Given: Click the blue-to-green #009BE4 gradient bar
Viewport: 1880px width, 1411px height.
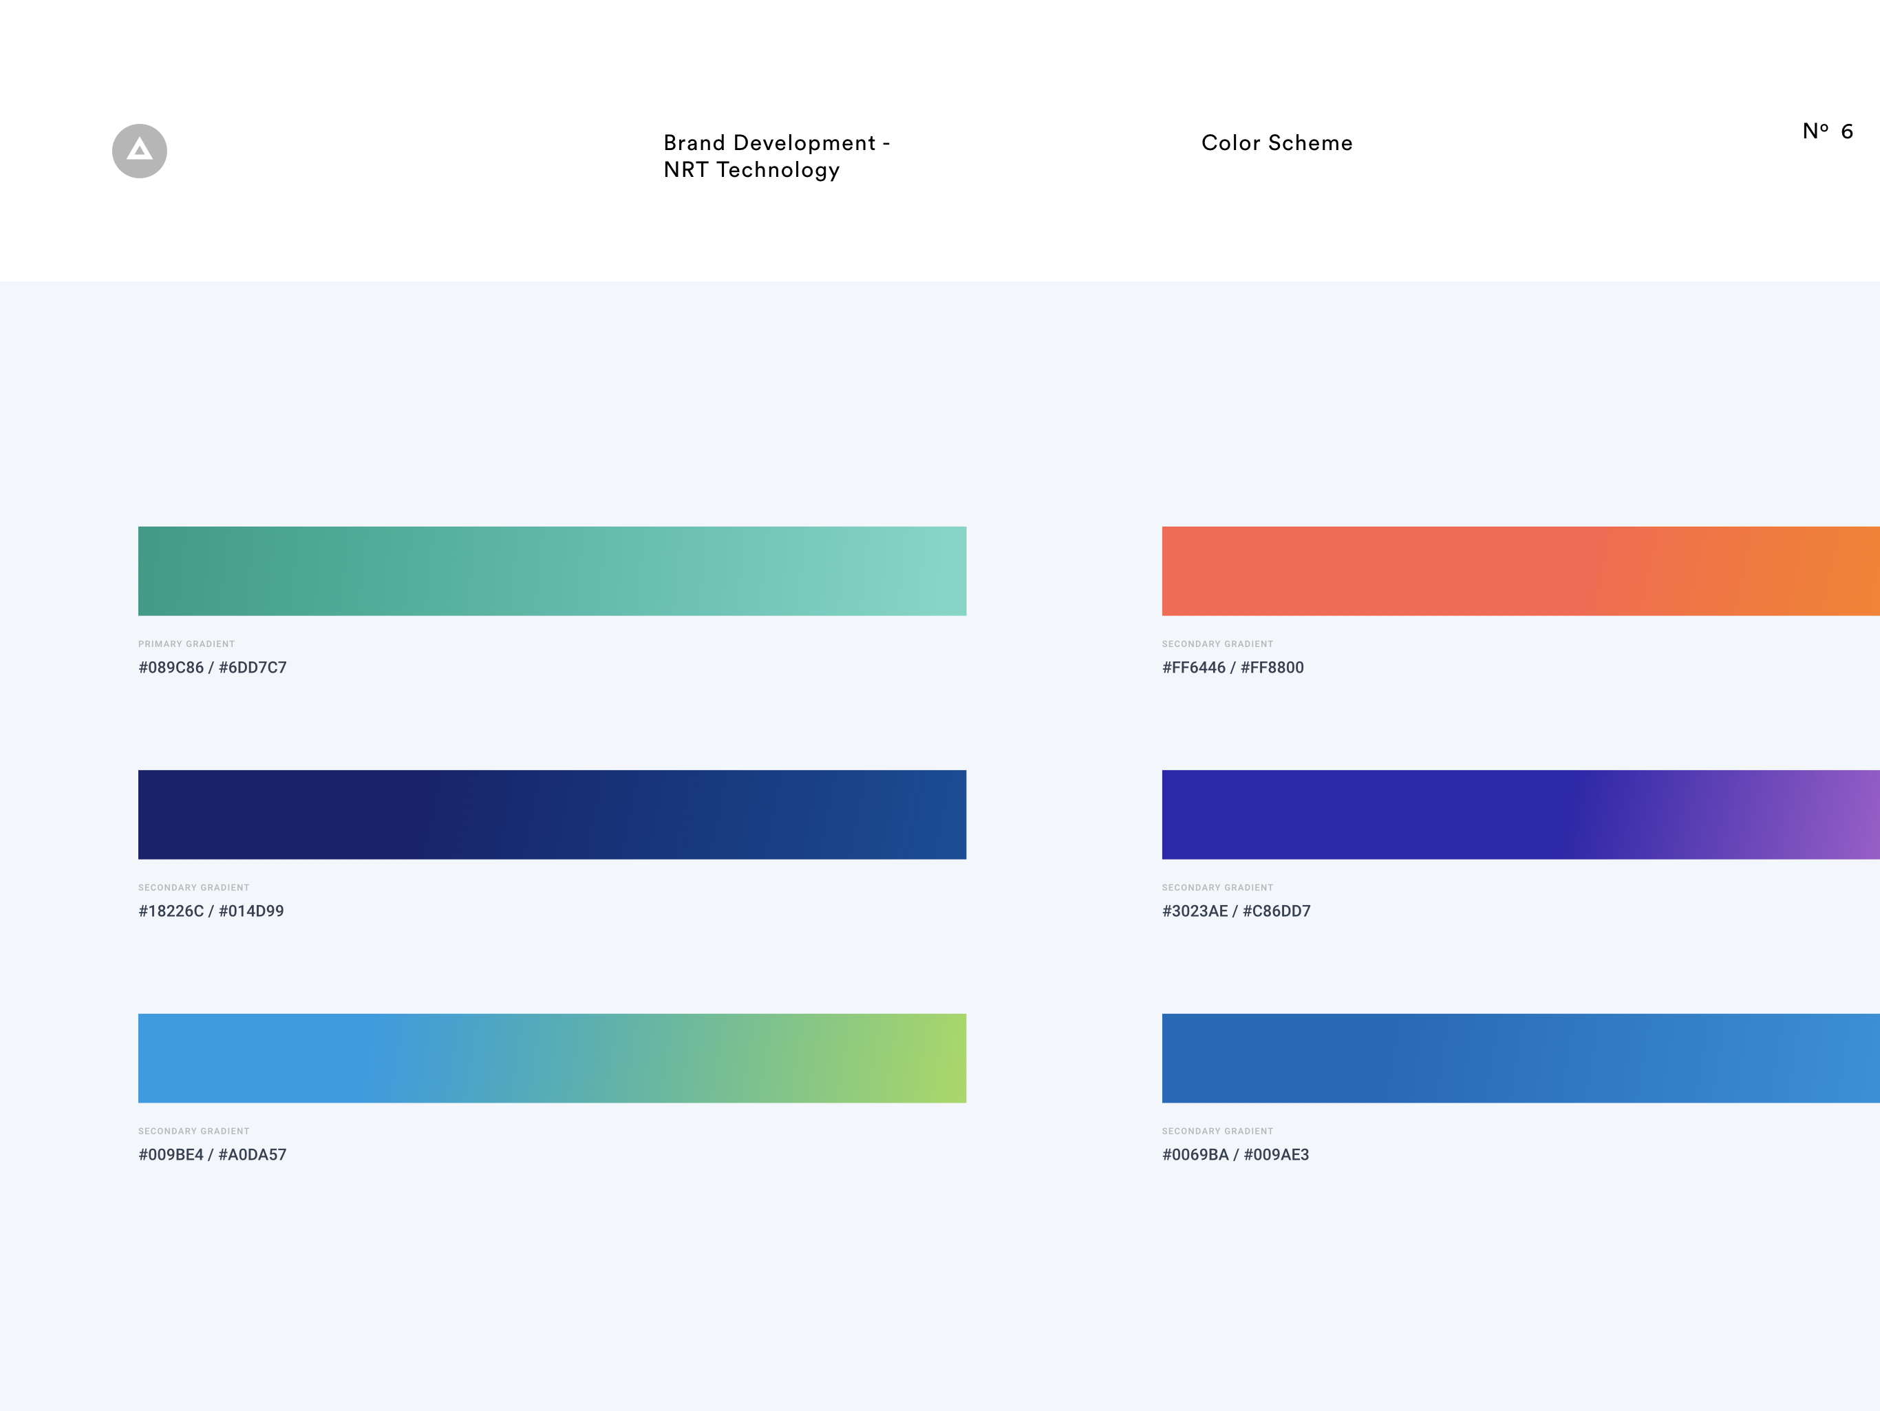Looking at the screenshot, I should click(553, 1059).
